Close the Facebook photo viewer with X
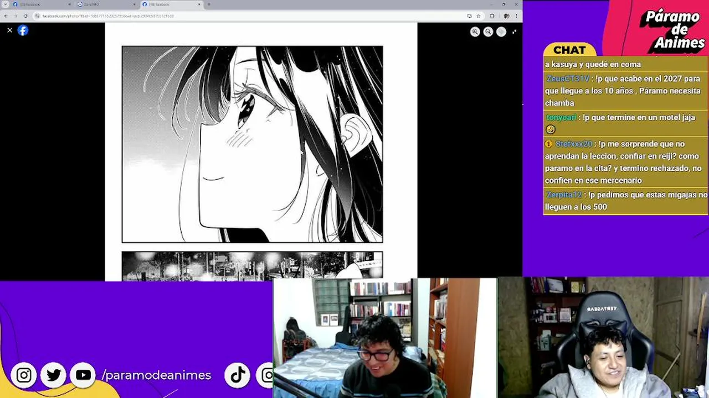 [x=9, y=30]
